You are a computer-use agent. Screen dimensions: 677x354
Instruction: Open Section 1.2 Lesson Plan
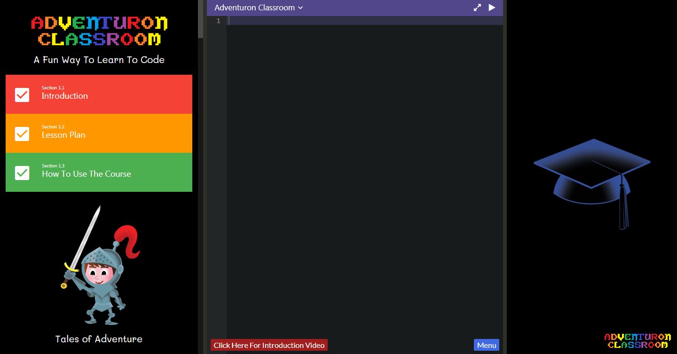point(99,133)
